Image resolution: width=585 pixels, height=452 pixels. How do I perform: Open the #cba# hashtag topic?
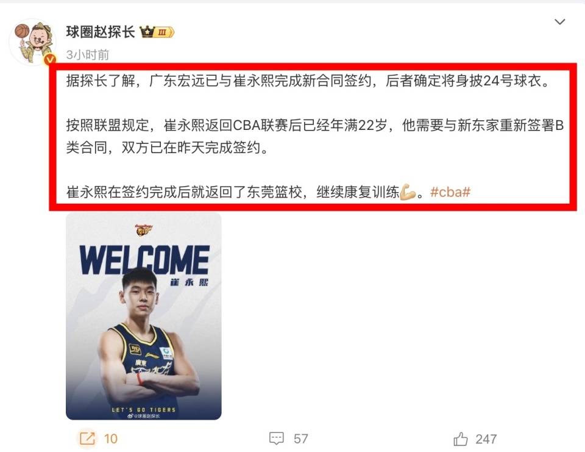click(x=450, y=192)
